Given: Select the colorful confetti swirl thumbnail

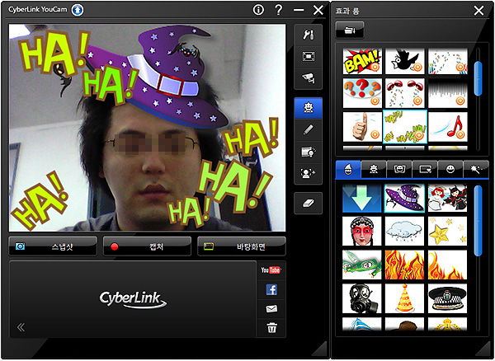Looking at the screenshot, I should click(x=448, y=61).
